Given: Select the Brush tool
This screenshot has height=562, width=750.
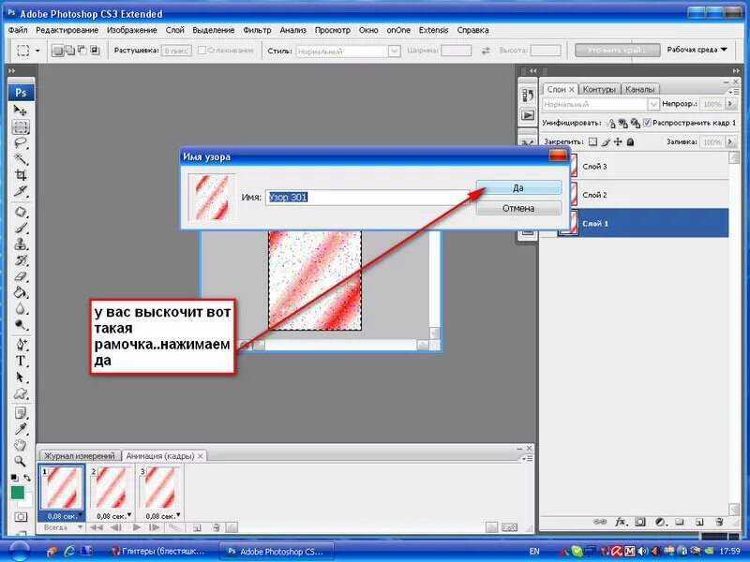Looking at the screenshot, I should click(20, 228).
